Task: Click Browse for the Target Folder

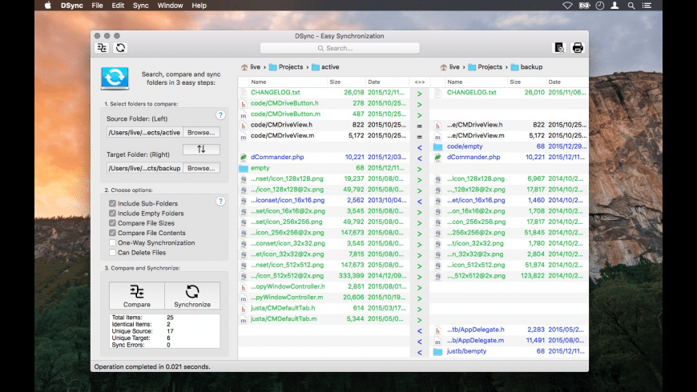Action: 201,168
